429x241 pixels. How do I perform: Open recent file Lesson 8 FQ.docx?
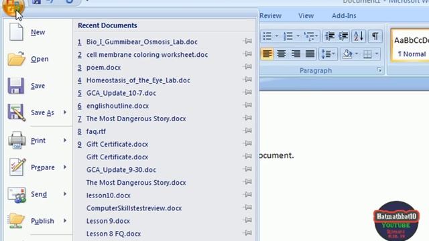pyautogui.click(x=113, y=234)
